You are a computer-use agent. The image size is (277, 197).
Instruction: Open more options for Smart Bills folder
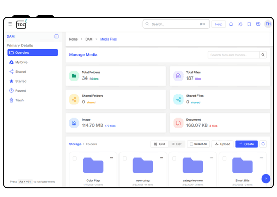tap(261, 157)
